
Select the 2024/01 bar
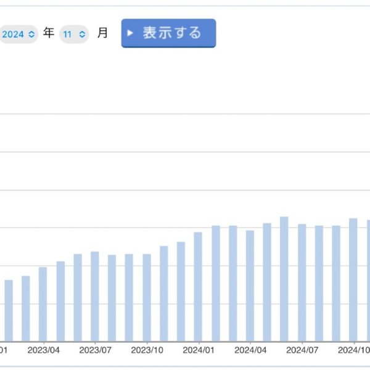(x=198, y=286)
